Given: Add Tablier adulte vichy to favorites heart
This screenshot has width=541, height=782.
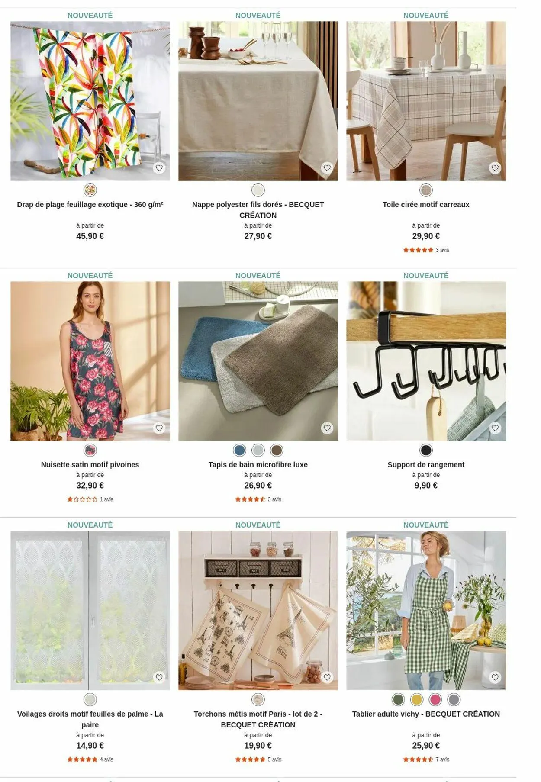Looking at the screenshot, I should 495,677.
